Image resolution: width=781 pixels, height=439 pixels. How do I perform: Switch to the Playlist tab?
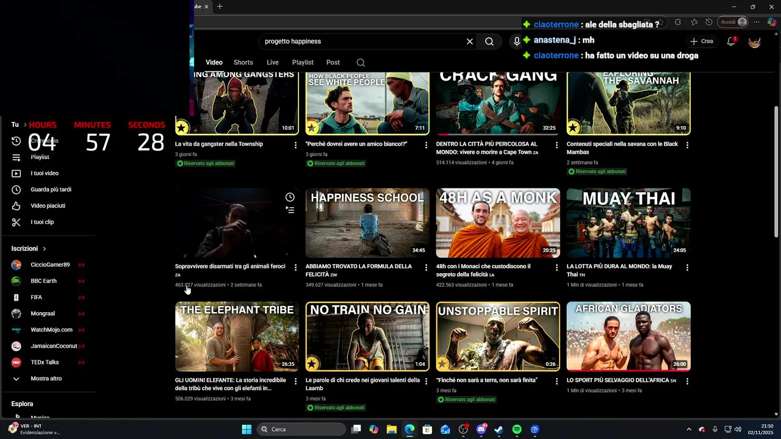[x=303, y=62]
